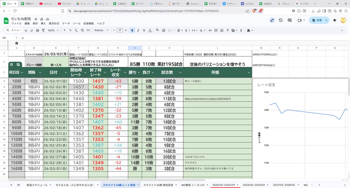This screenshot has width=350, height=188.
Task: Undo the last action in toolbar
Action: click(x=26, y=30)
